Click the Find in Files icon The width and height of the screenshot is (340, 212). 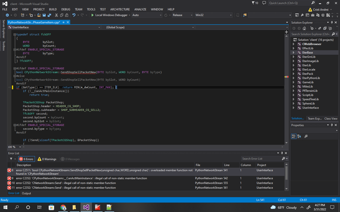[245, 15]
